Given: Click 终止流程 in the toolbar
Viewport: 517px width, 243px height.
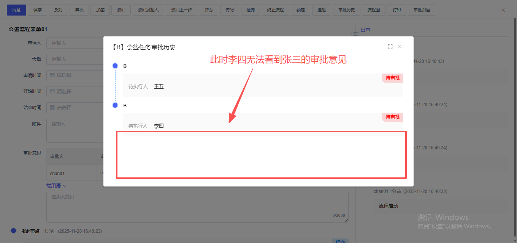Looking at the screenshot, I should (x=276, y=10).
